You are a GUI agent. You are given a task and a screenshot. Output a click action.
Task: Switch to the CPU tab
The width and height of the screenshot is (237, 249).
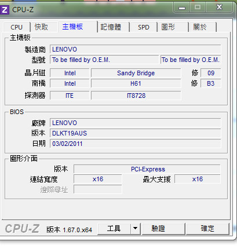tap(17, 27)
